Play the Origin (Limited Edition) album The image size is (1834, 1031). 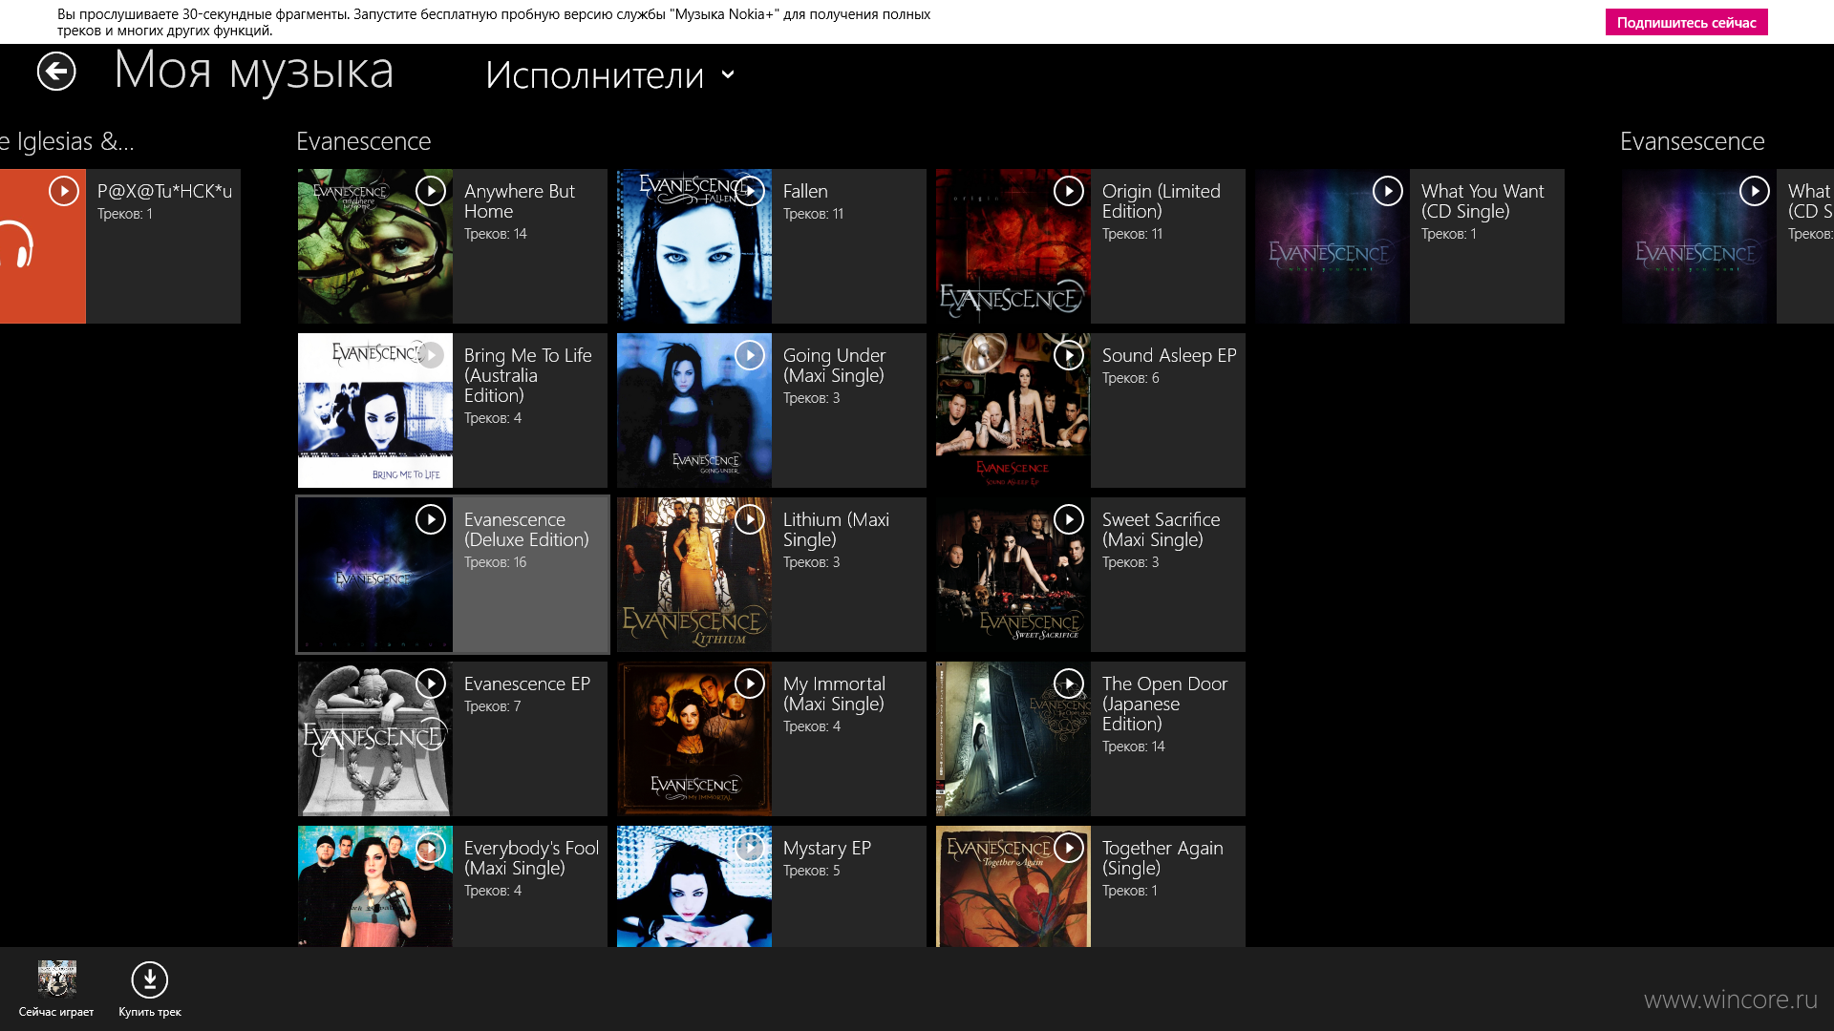pos(1069,191)
